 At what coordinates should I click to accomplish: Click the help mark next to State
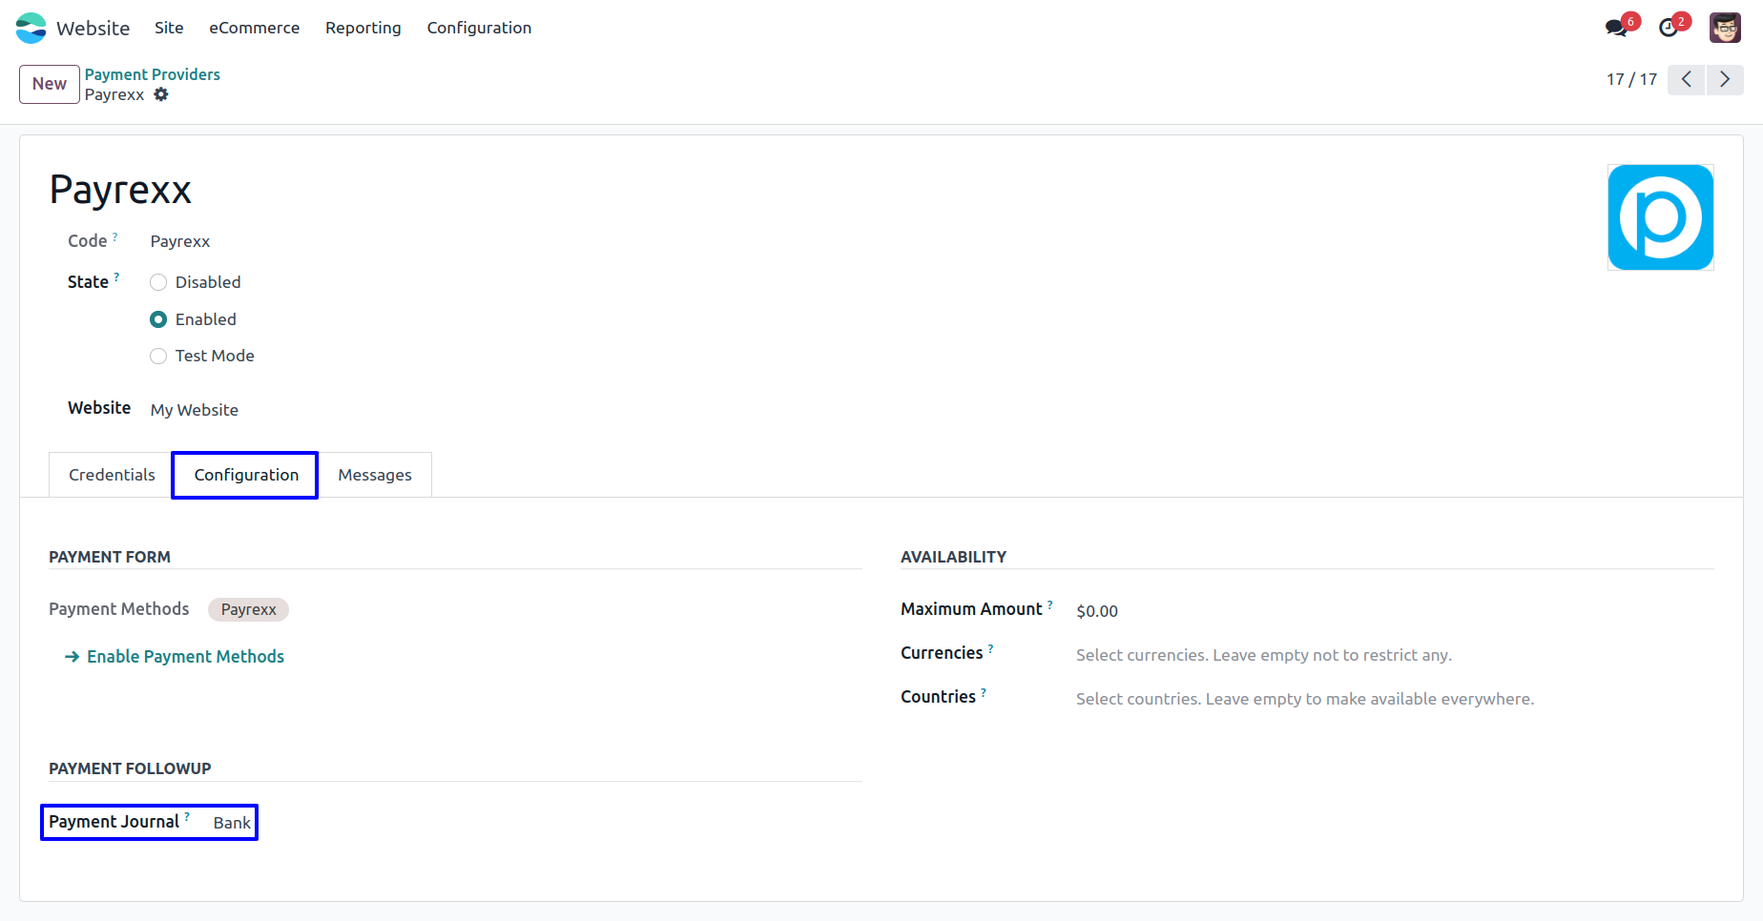coord(116,276)
